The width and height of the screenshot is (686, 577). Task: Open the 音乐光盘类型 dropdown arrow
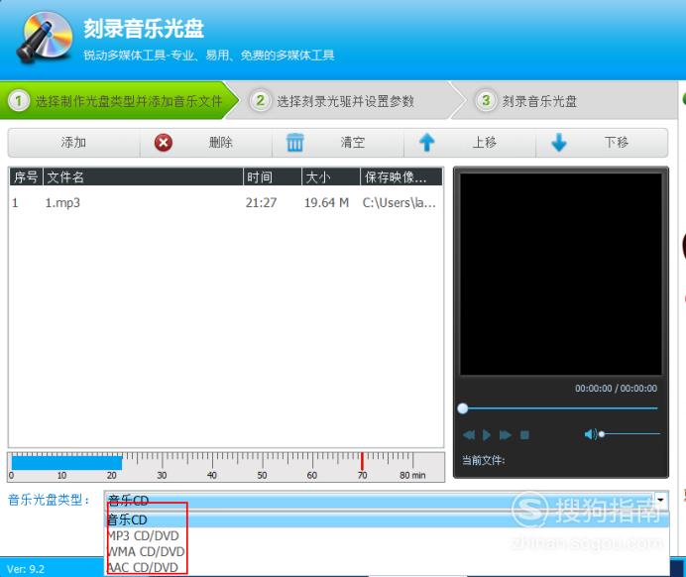tap(660, 500)
